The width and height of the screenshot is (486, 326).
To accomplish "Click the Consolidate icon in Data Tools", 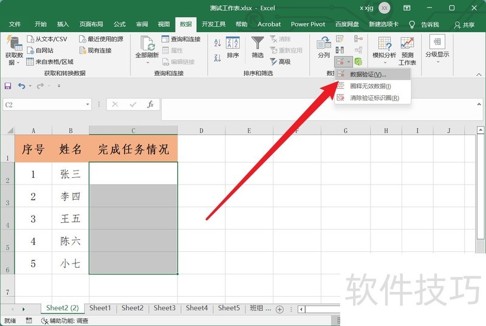I will [358, 39].
